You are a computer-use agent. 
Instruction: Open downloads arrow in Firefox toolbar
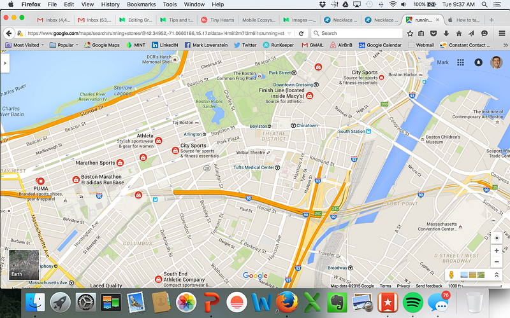click(x=446, y=33)
